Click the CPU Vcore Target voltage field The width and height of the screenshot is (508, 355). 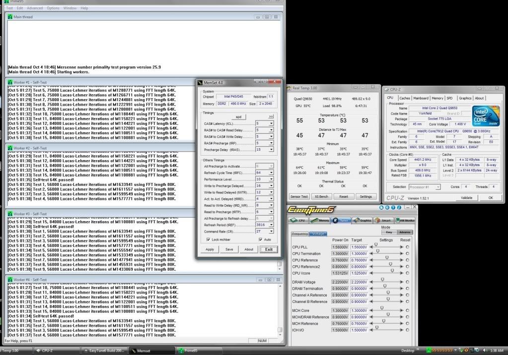click(359, 273)
